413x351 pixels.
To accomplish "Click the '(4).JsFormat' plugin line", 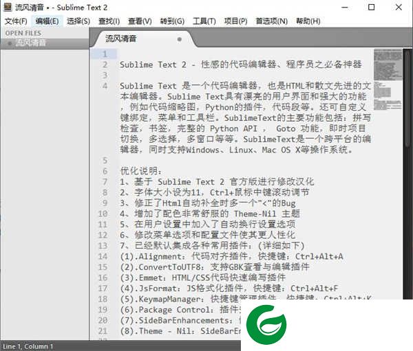I will (229, 288).
